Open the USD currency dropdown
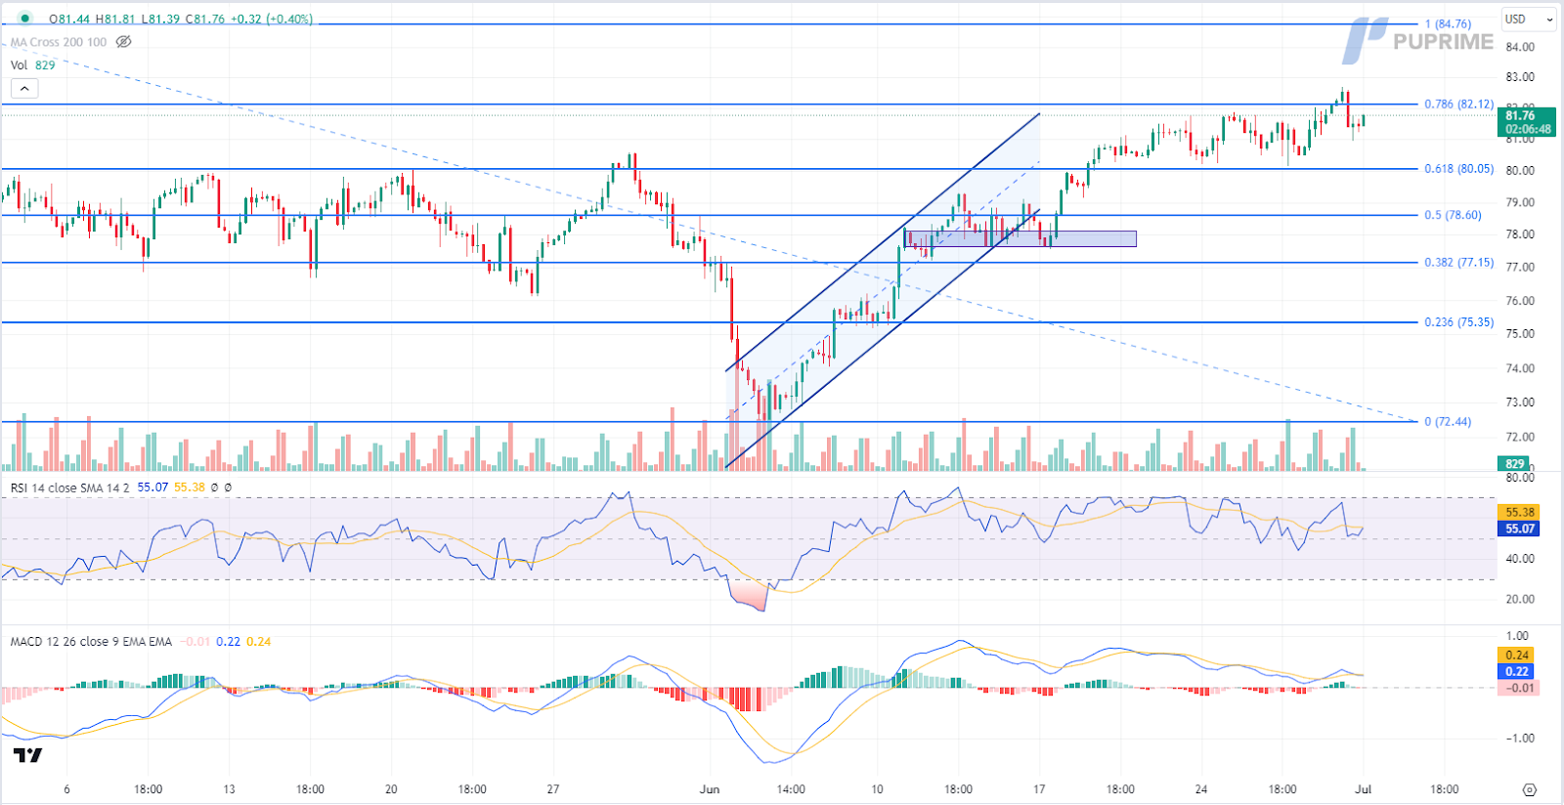1564x805 pixels. [x=1529, y=20]
